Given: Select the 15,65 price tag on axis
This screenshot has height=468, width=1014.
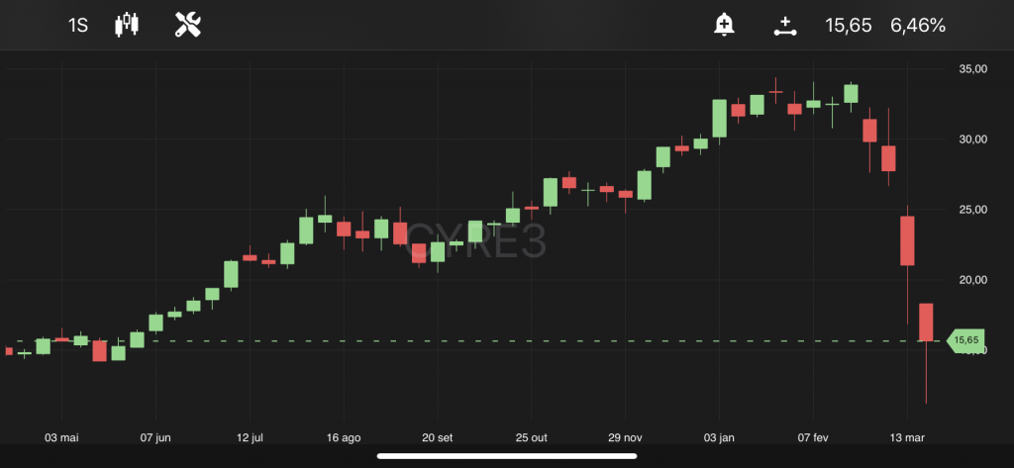Looking at the screenshot, I should 966,340.
